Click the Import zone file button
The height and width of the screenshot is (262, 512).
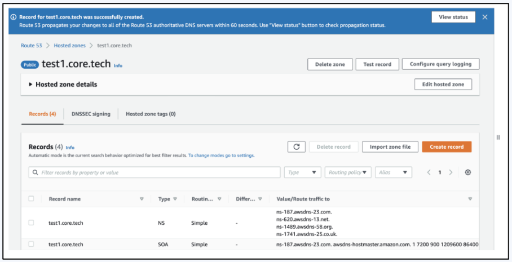[x=390, y=147]
